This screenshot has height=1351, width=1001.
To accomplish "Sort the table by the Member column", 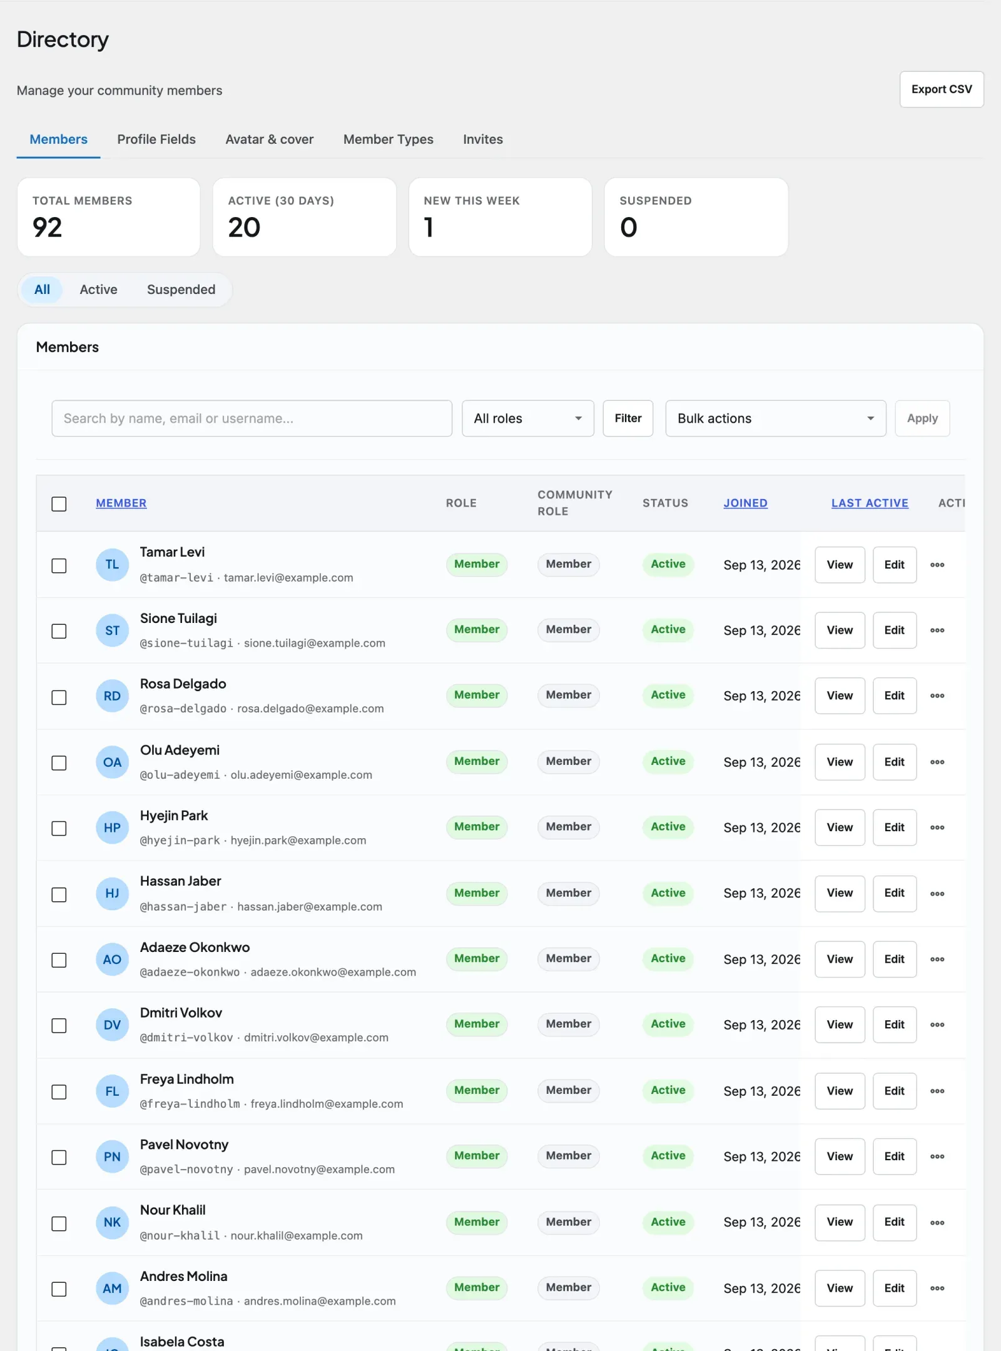I will click(x=121, y=503).
